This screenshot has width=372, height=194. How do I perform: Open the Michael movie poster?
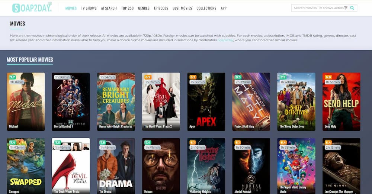26,102
